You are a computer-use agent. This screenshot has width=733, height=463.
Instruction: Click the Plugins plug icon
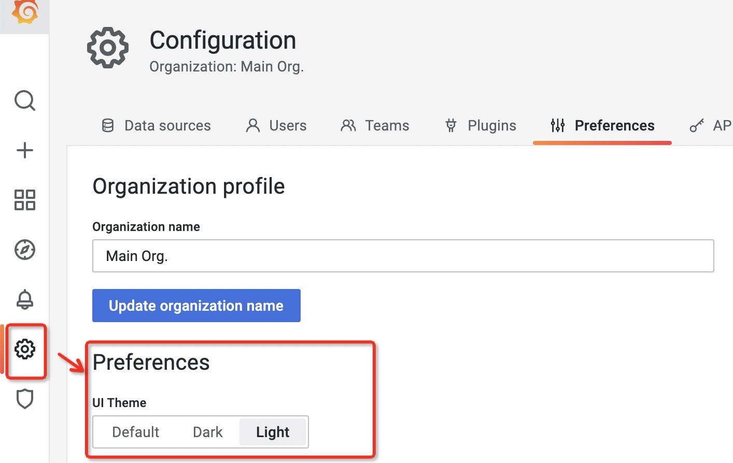click(x=451, y=125)
